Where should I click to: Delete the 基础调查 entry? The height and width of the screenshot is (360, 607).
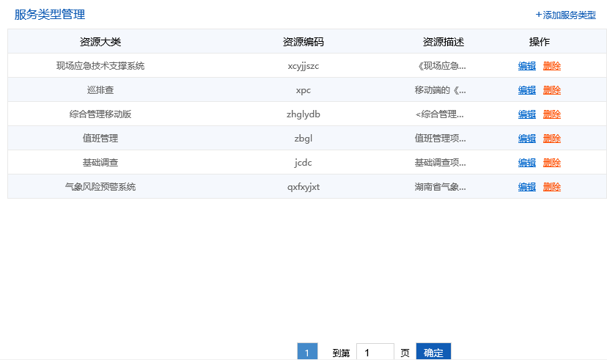[x=552, y=163]
